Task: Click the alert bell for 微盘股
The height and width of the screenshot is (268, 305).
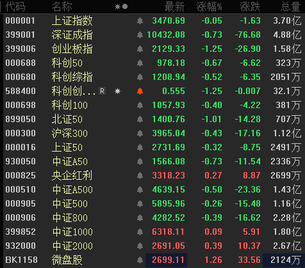Action: 140,260
